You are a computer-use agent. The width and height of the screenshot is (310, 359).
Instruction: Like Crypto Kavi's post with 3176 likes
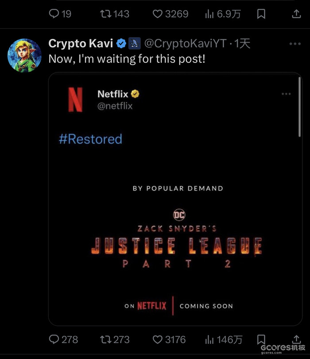[x=158, y=339]
